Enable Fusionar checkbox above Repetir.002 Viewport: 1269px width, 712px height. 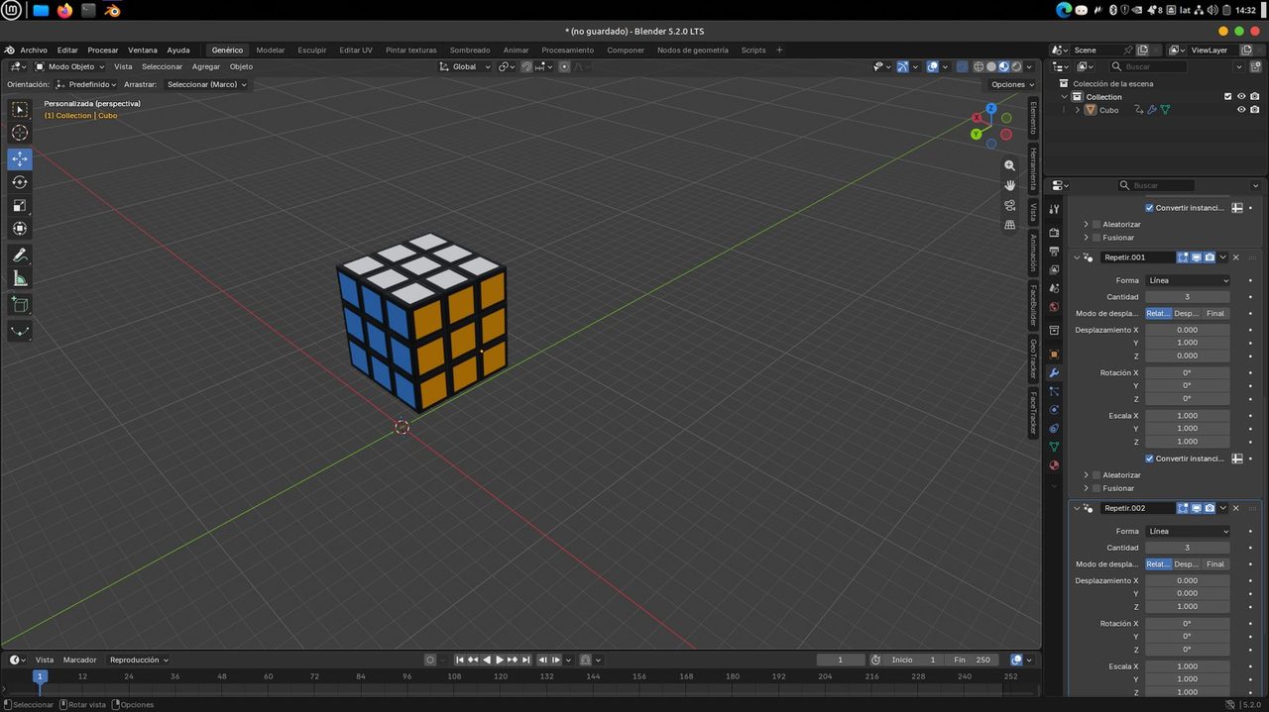coord(1096,488)
